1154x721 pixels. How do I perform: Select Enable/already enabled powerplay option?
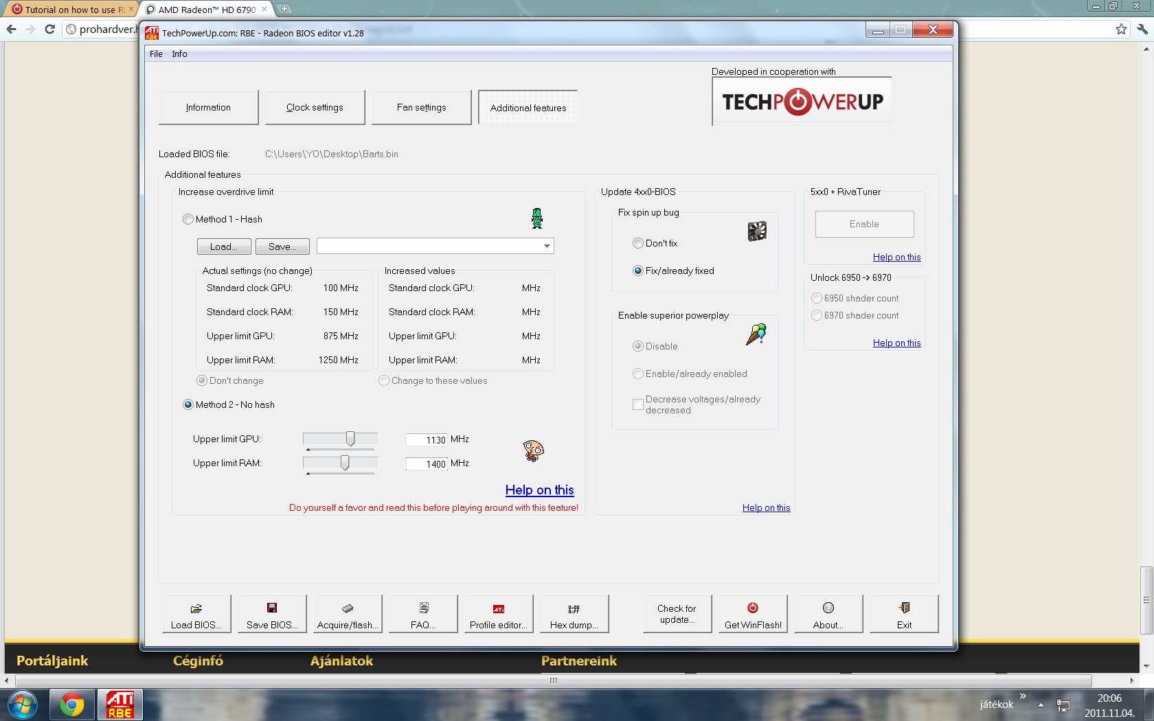point(690,374)
